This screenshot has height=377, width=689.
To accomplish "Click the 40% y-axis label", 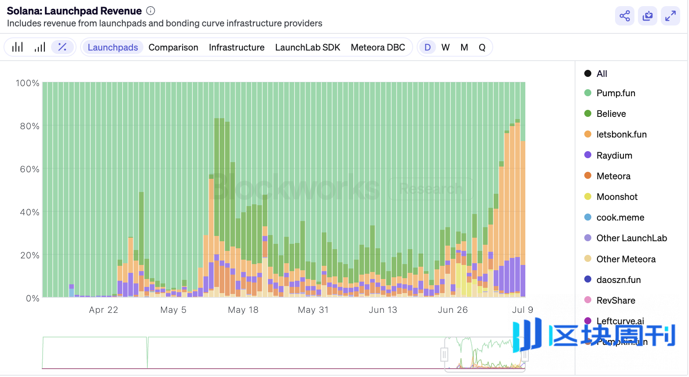I will click(29, 212).
